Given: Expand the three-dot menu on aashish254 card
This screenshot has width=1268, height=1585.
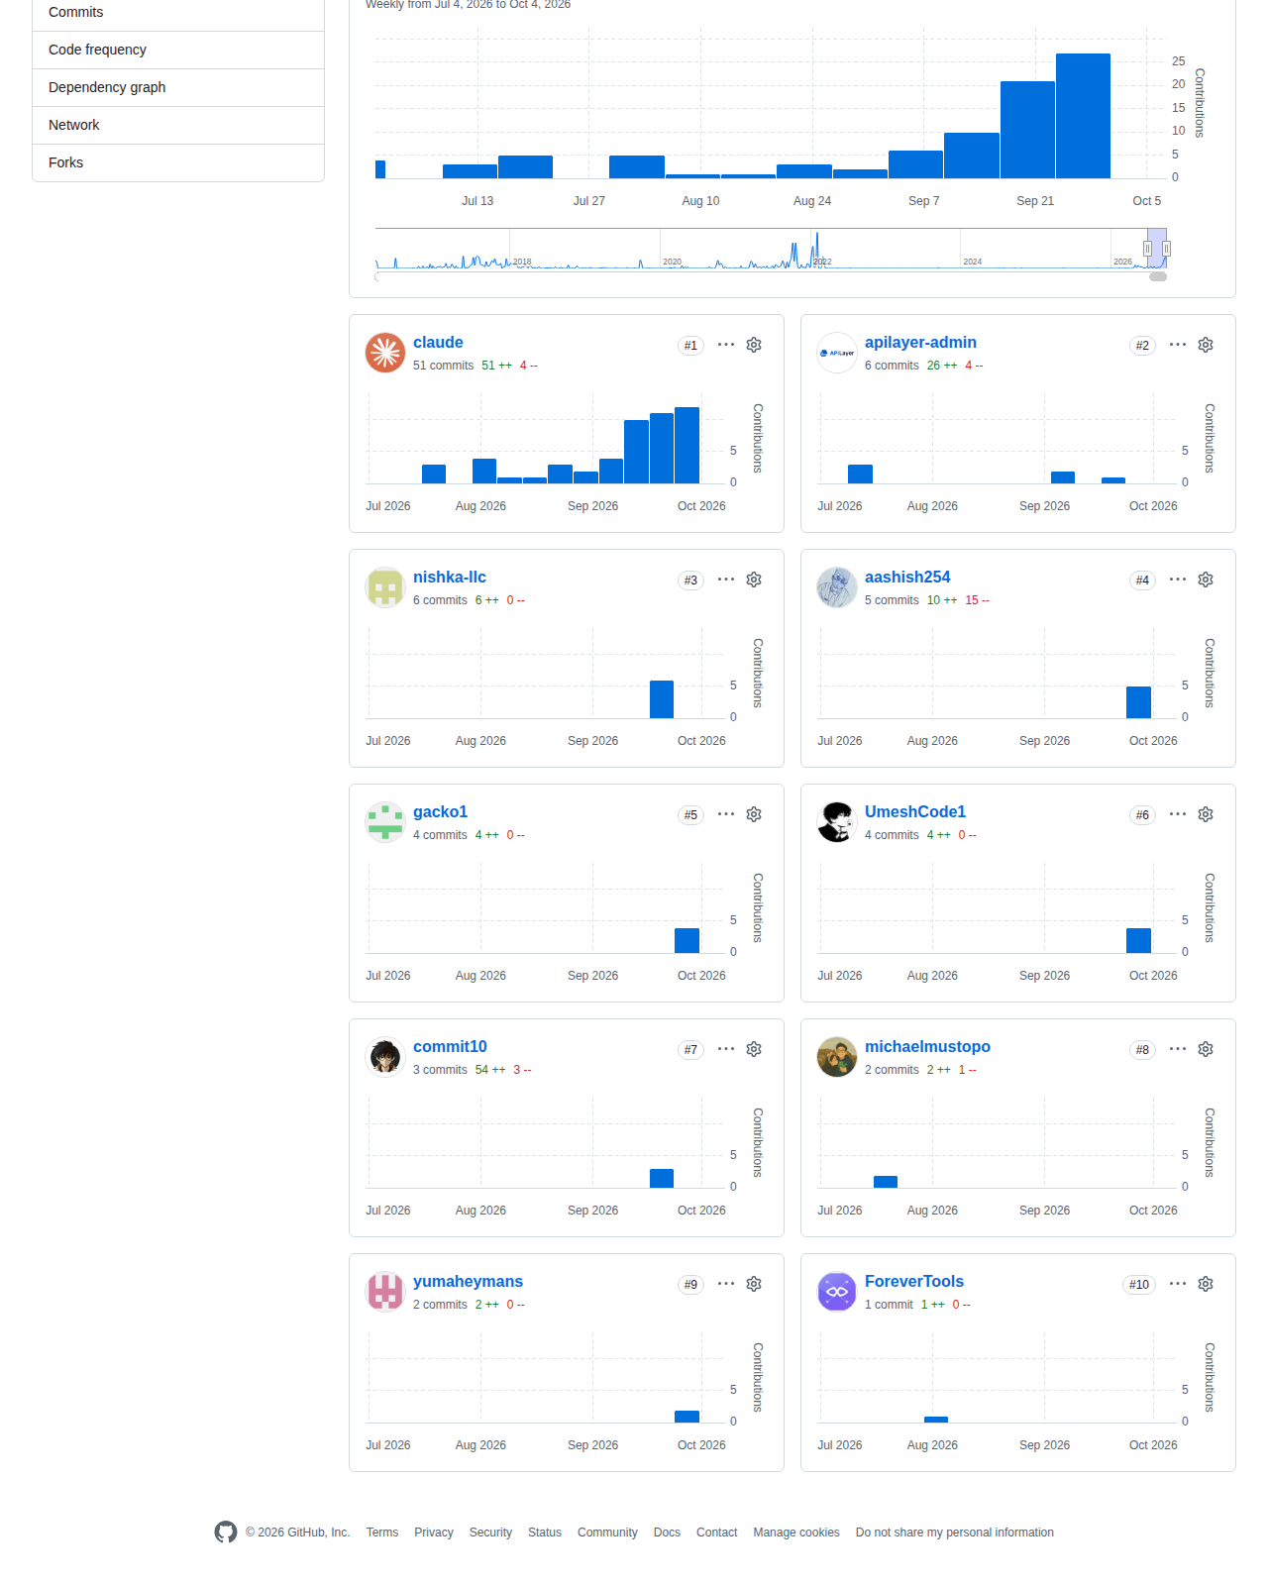Looking at the screenshot, I should click(x=1178, y=580).
